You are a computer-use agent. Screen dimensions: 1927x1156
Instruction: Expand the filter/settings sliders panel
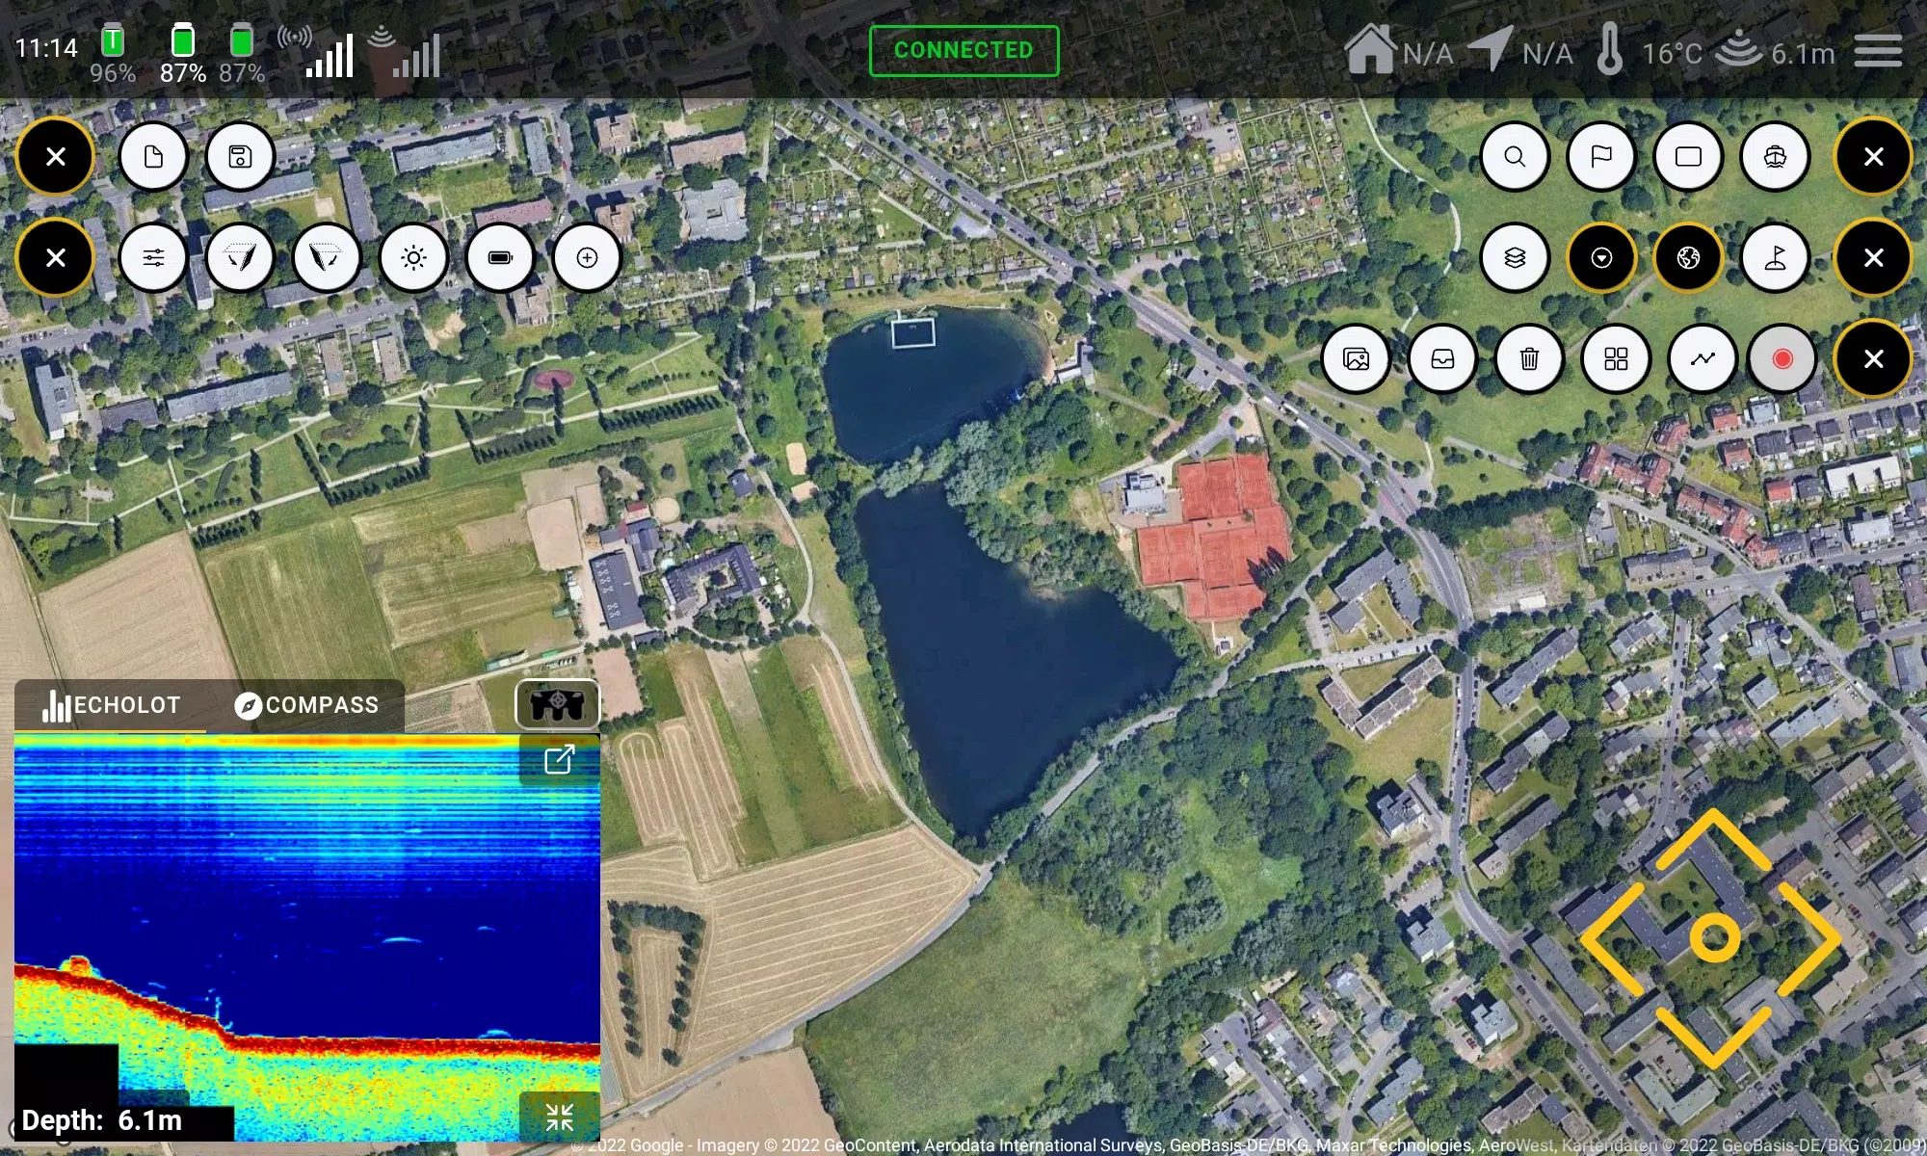pos(153,257)
